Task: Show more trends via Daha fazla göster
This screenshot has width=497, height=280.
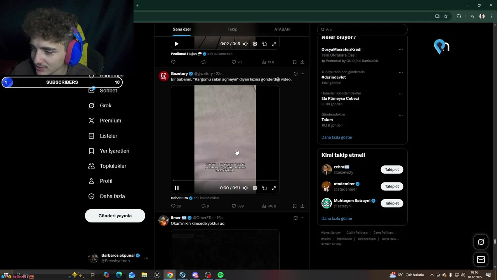Action: pos(337,137)
